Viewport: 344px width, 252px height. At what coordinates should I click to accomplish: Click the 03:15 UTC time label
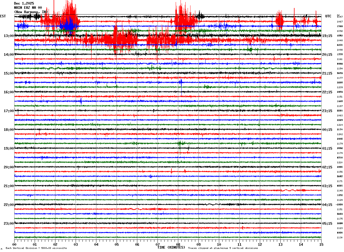pyautogui.click(x=327, y=186)
